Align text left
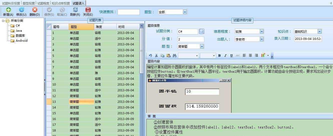Image resolution: width=333 pixels, height=136 pixels. (x=244, y=55)
